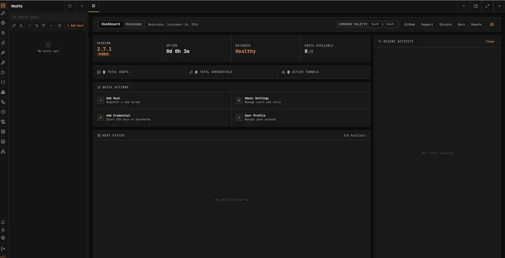Open the settings gear sidebar icon
Image resolution: width=505 pixels, height=258 pixels.
tap(3, 238)
